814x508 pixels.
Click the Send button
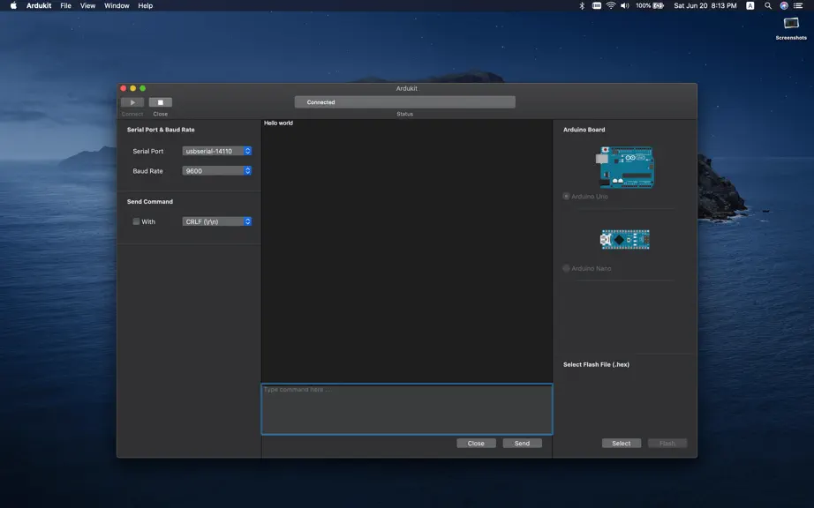pos(523,444)
